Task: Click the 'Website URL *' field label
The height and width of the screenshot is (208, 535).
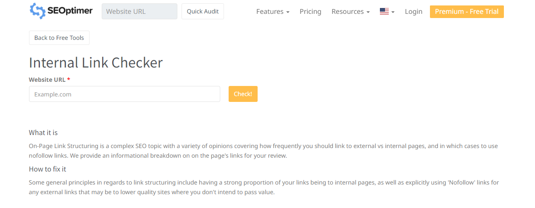Action: coord(49,80)
